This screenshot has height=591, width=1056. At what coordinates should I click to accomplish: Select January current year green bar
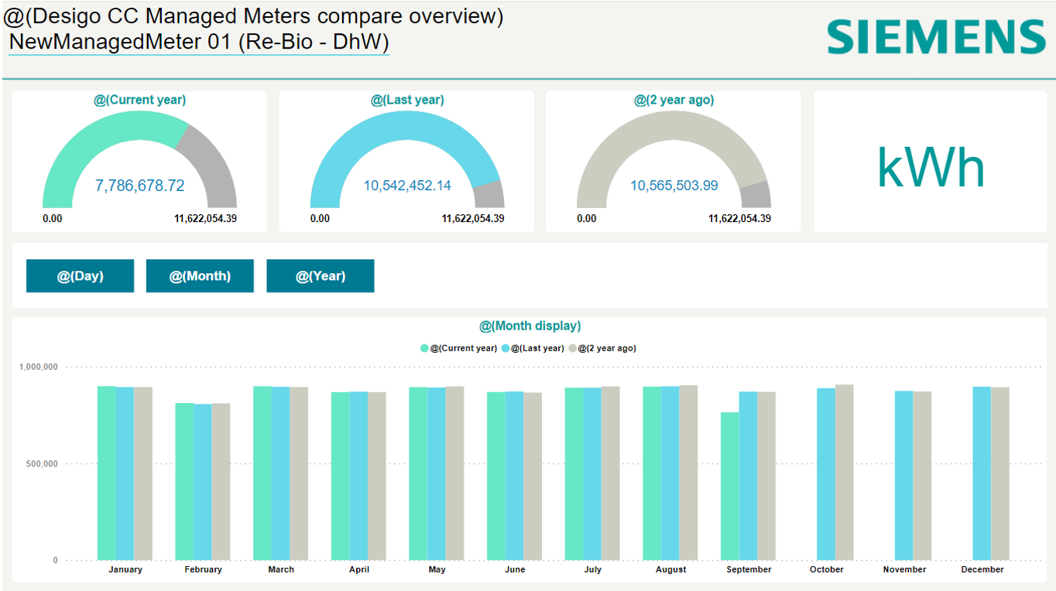click(x=106, y=472)
